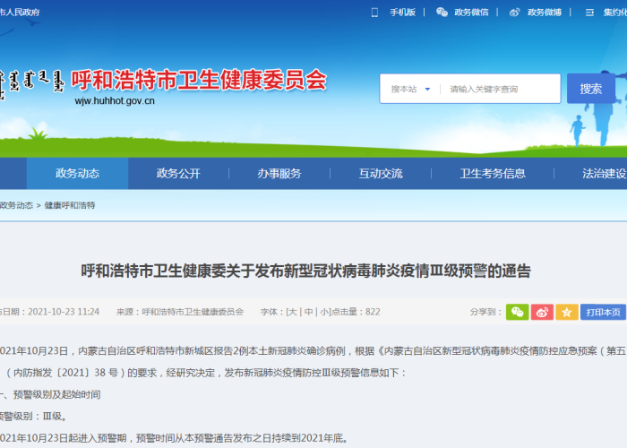The image size is (627, 448).
Task: Set font size to 小
Action: [324, 312]
